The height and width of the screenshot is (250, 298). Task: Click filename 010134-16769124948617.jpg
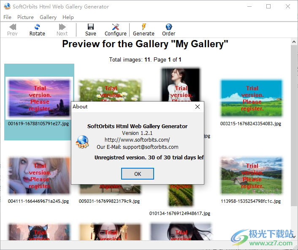pos(180,214)
